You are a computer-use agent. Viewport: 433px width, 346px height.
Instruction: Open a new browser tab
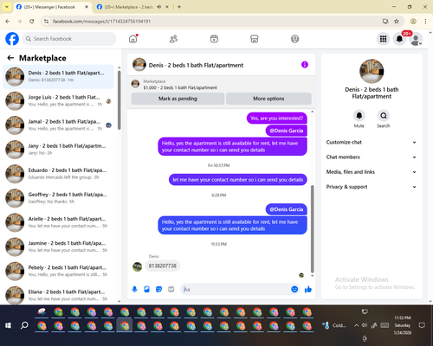click(179, 7)
